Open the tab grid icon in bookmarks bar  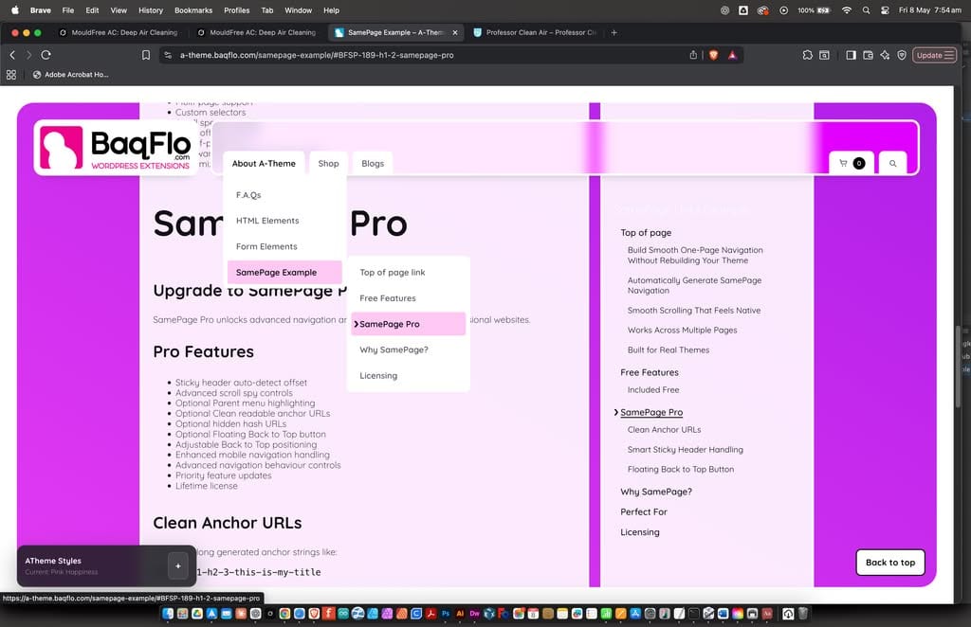tap(11, 75)
